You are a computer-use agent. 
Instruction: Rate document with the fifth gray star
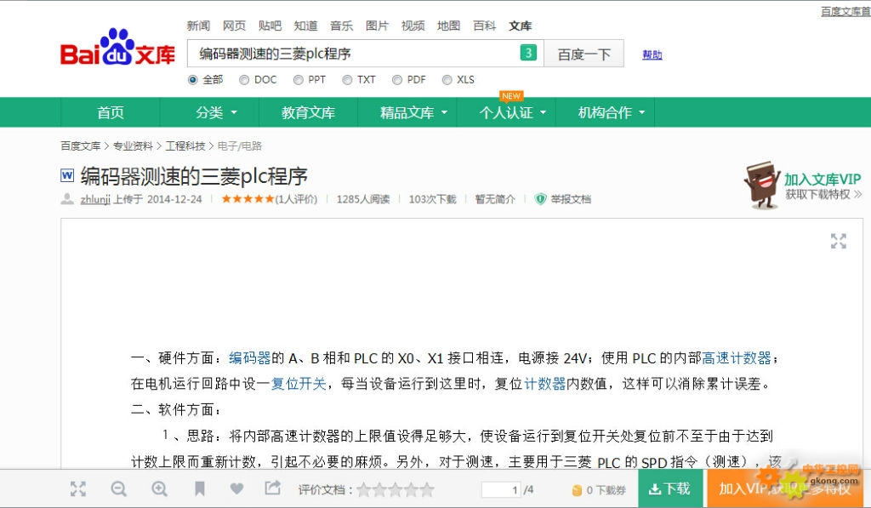[x=427, y=489]
